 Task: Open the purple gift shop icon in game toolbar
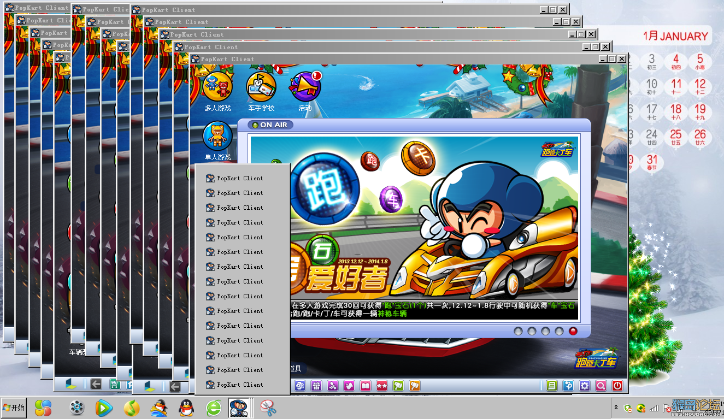click(x=316, y=386)
